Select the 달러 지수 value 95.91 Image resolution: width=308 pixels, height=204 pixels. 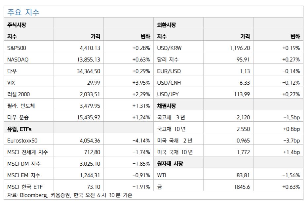coord(243,60)
